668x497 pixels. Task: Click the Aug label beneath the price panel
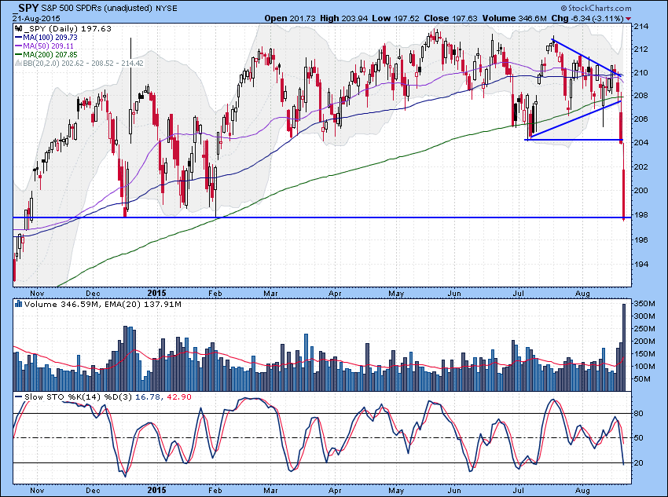tap(582, 294)
